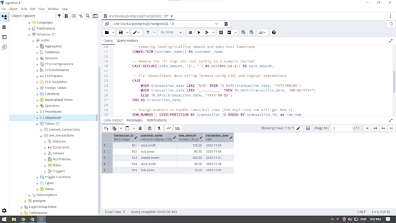This screenshot has height=223, width=396.
Task: Click the Paste clipboard icon in Data Output
Action: [128, 128]
